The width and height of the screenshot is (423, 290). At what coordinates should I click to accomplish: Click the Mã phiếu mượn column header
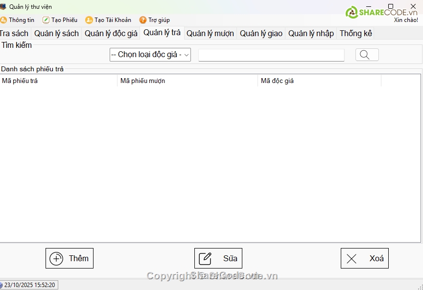pyautogui.click(x=187, y=81)
